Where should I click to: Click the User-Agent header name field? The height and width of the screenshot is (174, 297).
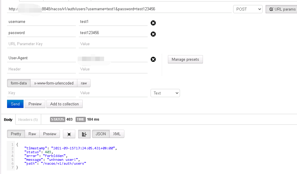(x=41, y=58)
